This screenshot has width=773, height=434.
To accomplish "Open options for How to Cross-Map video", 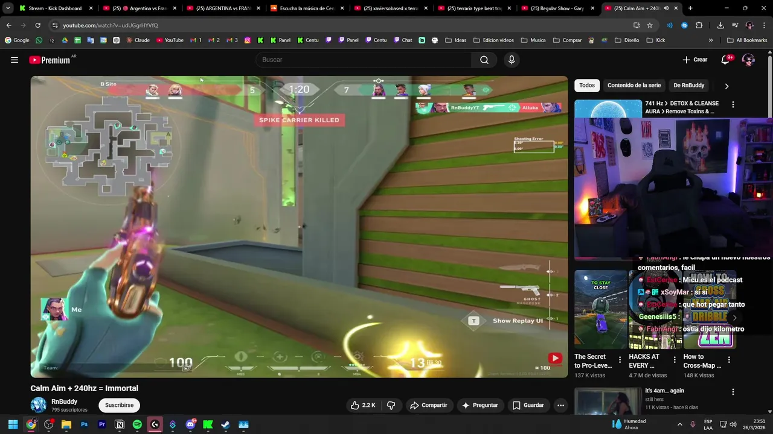I will tap(728, 360).
